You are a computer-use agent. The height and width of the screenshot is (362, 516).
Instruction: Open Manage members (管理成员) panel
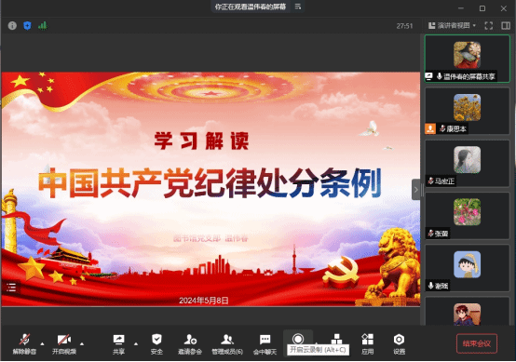click(x=227, y=344)
